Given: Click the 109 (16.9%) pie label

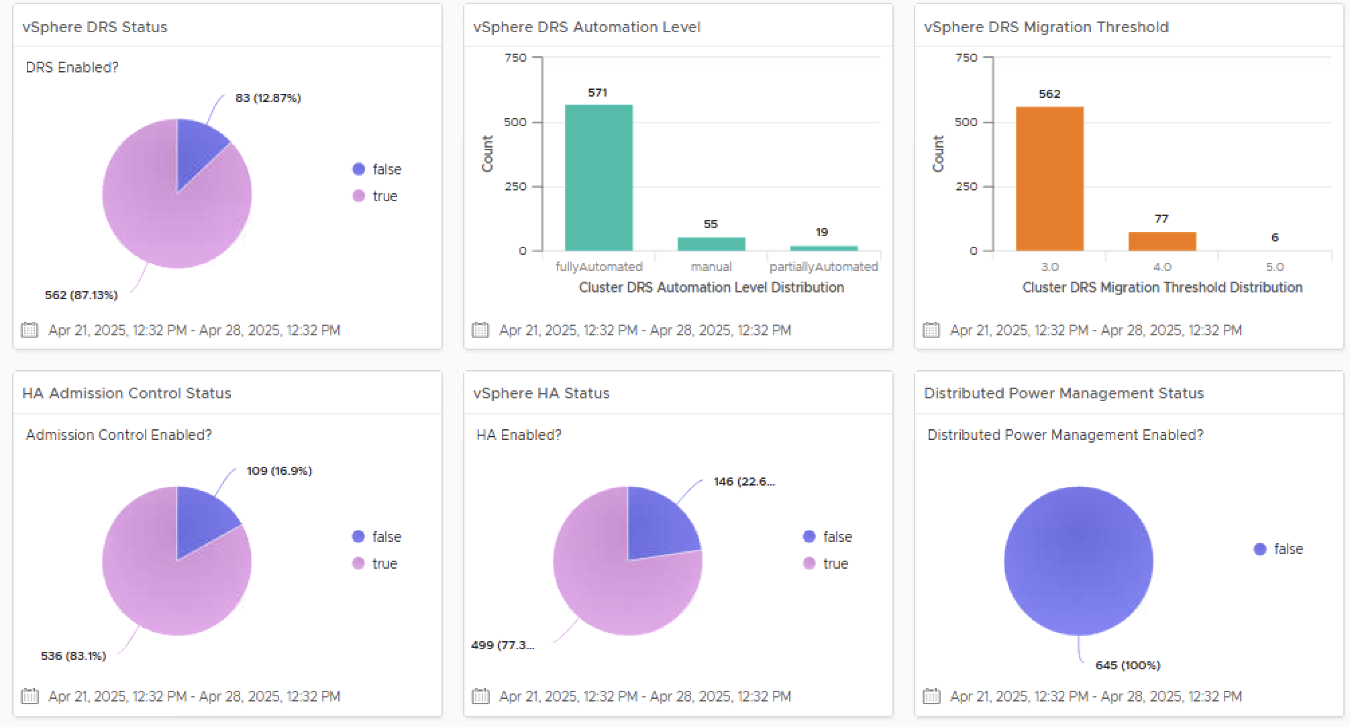Looking at the screenshot, I should point(279,471).
